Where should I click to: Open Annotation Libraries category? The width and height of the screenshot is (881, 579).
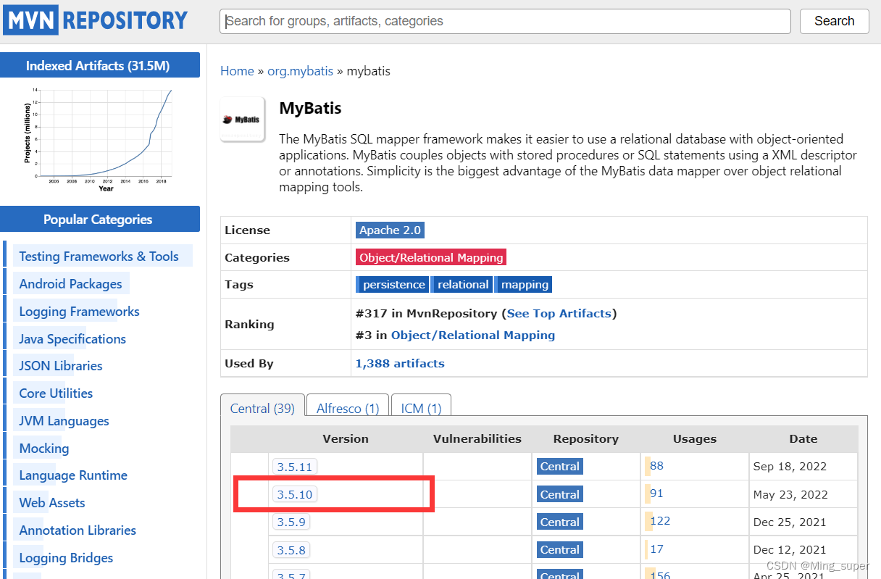[x=78, y=530]
